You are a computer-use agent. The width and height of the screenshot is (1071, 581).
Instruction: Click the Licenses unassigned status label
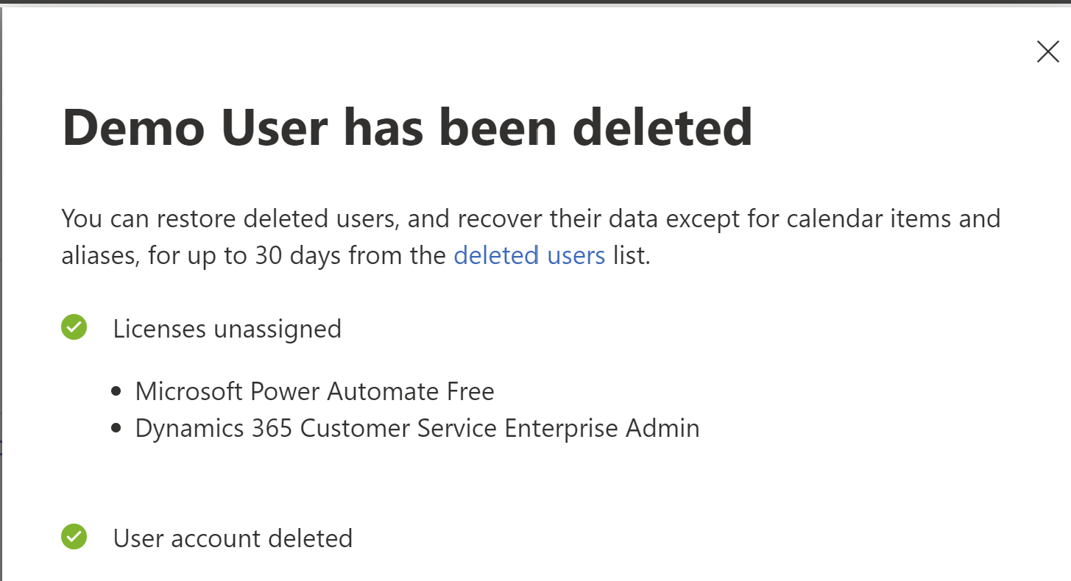227,329
